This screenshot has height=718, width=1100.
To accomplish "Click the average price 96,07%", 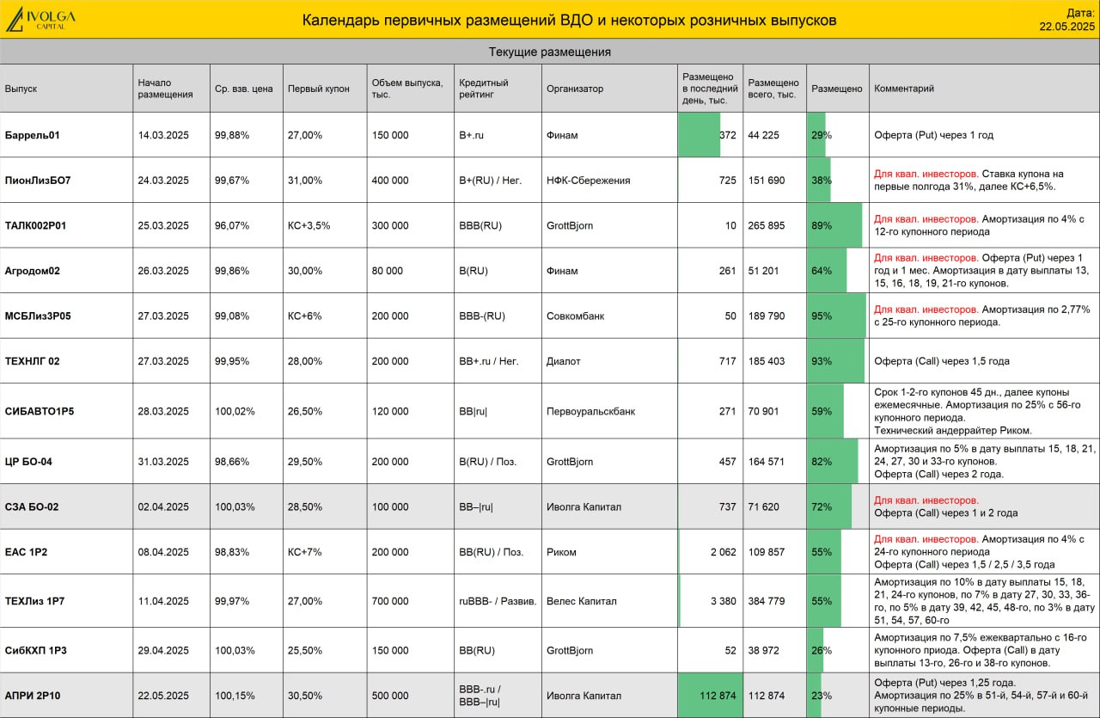I will (232, 226).
